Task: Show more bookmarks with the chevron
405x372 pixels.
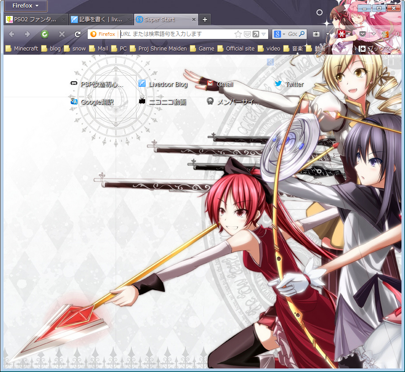Action: (354, 49)
